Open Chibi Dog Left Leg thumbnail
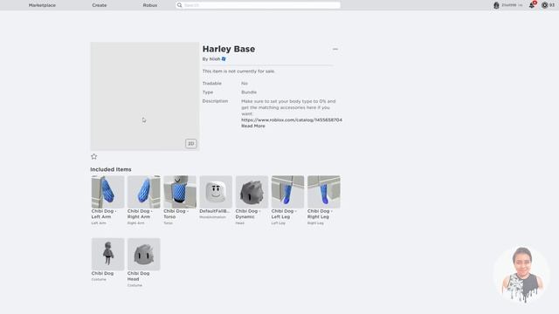 tap(287, 192)
